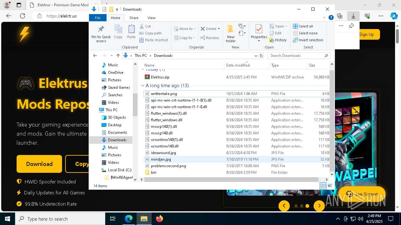This screenshot has width=401, height=225.
Task: Click Windows taskbar search box
Action: [60, 219]
